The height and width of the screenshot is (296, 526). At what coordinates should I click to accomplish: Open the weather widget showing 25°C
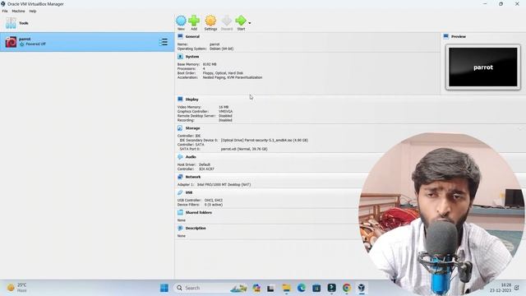click(16, 288)
